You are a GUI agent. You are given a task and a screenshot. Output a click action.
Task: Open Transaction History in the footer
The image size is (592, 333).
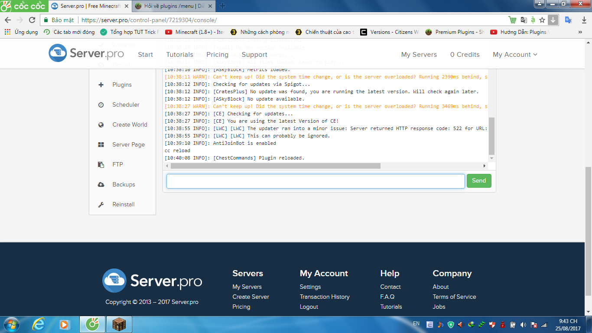pyautogui.click(x=325, y=297)
